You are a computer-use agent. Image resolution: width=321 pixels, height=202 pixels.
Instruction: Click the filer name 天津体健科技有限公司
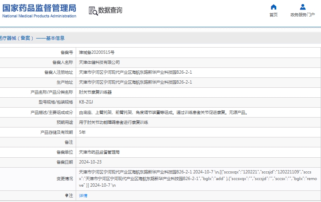(x=99, y=62)
